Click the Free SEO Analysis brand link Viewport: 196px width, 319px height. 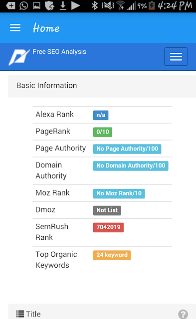point(59,52)
